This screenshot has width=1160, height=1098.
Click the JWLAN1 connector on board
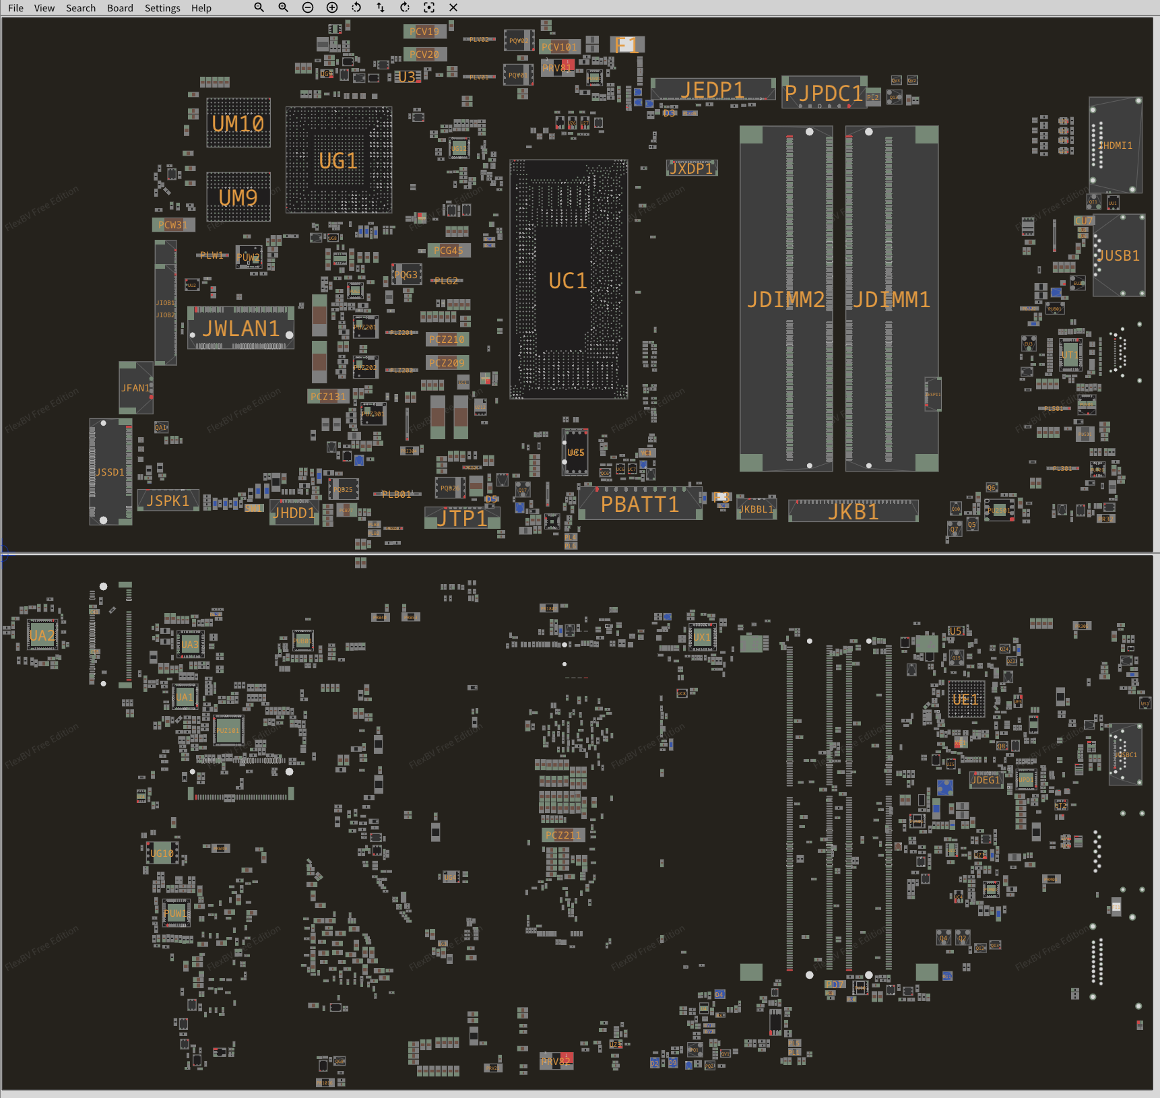[240, 328]
